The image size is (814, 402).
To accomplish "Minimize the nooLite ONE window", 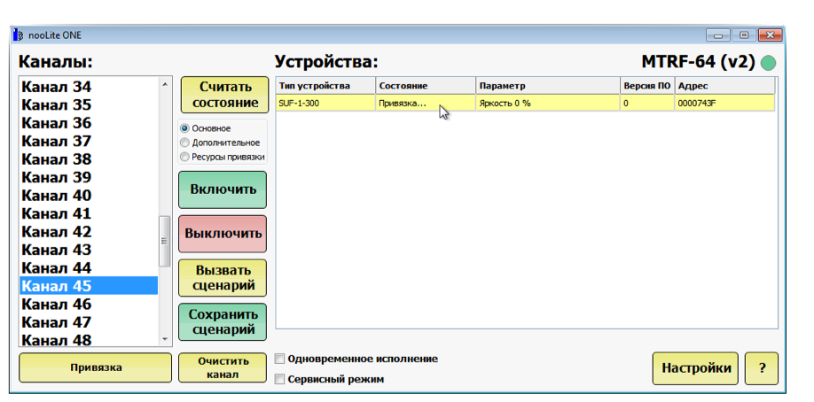I will 718,35.
